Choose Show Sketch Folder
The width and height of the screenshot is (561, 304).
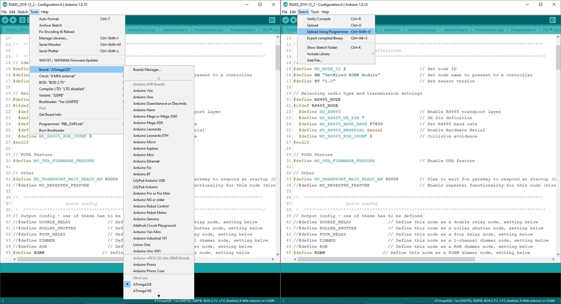pyautogui.click(x=336, y=48)
